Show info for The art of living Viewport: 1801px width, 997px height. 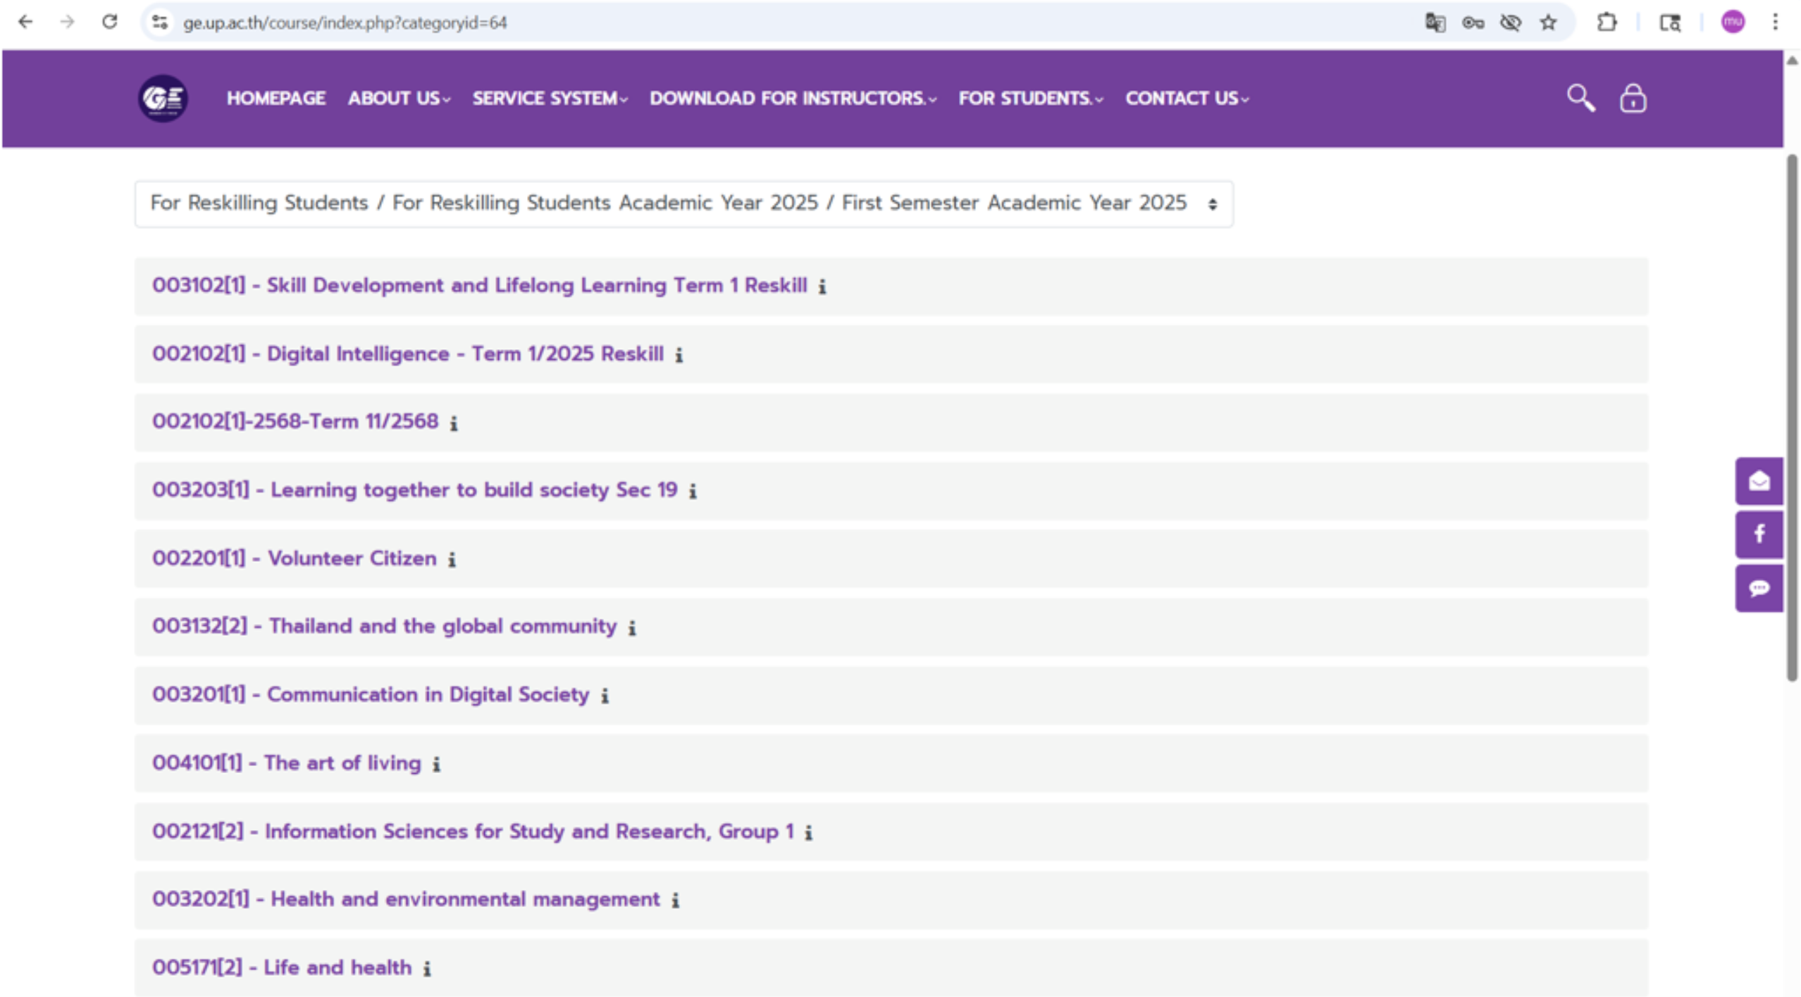pos(436,764)
